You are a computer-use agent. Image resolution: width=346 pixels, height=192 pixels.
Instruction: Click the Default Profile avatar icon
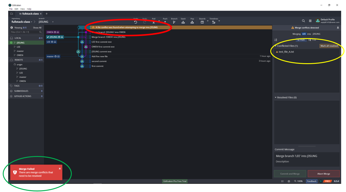tap(318, 21)
